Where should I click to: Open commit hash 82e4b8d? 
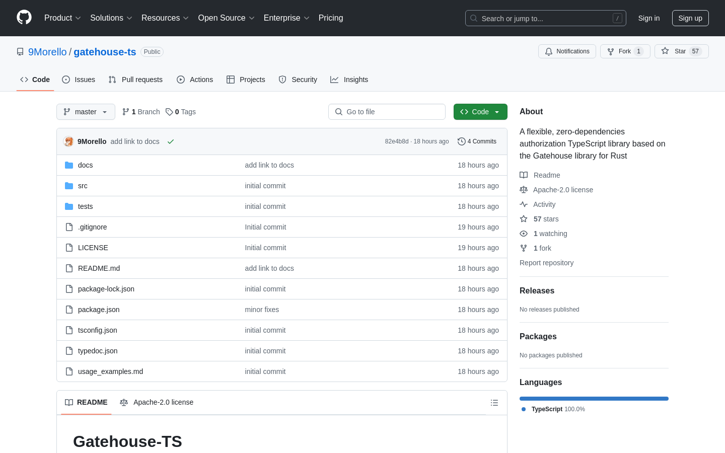397,141
